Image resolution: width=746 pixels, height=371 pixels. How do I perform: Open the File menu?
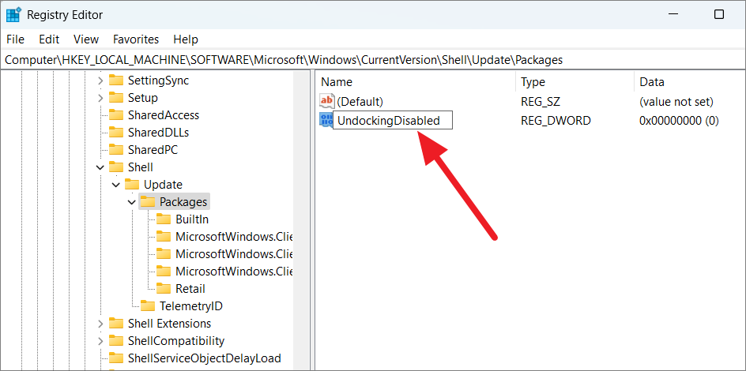tap(15, 39)
